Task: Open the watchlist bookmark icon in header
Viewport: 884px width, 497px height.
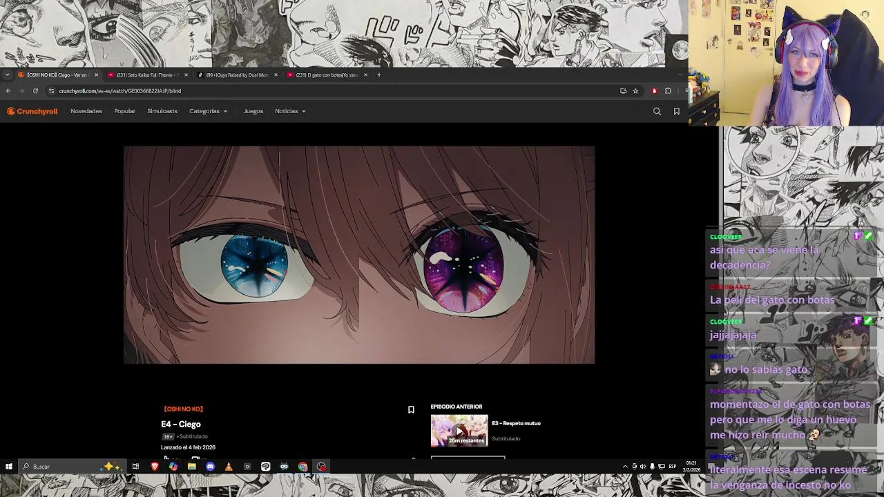Action: (676, 111)
